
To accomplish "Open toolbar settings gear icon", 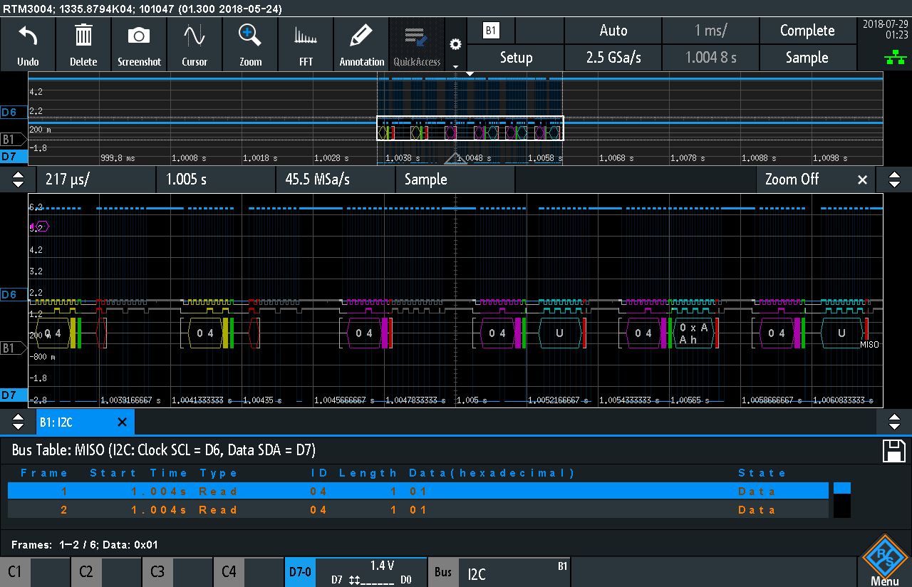I will [456, 44].
